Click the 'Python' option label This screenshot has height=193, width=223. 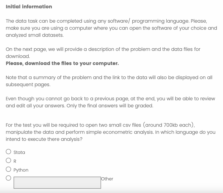point(21,170)
